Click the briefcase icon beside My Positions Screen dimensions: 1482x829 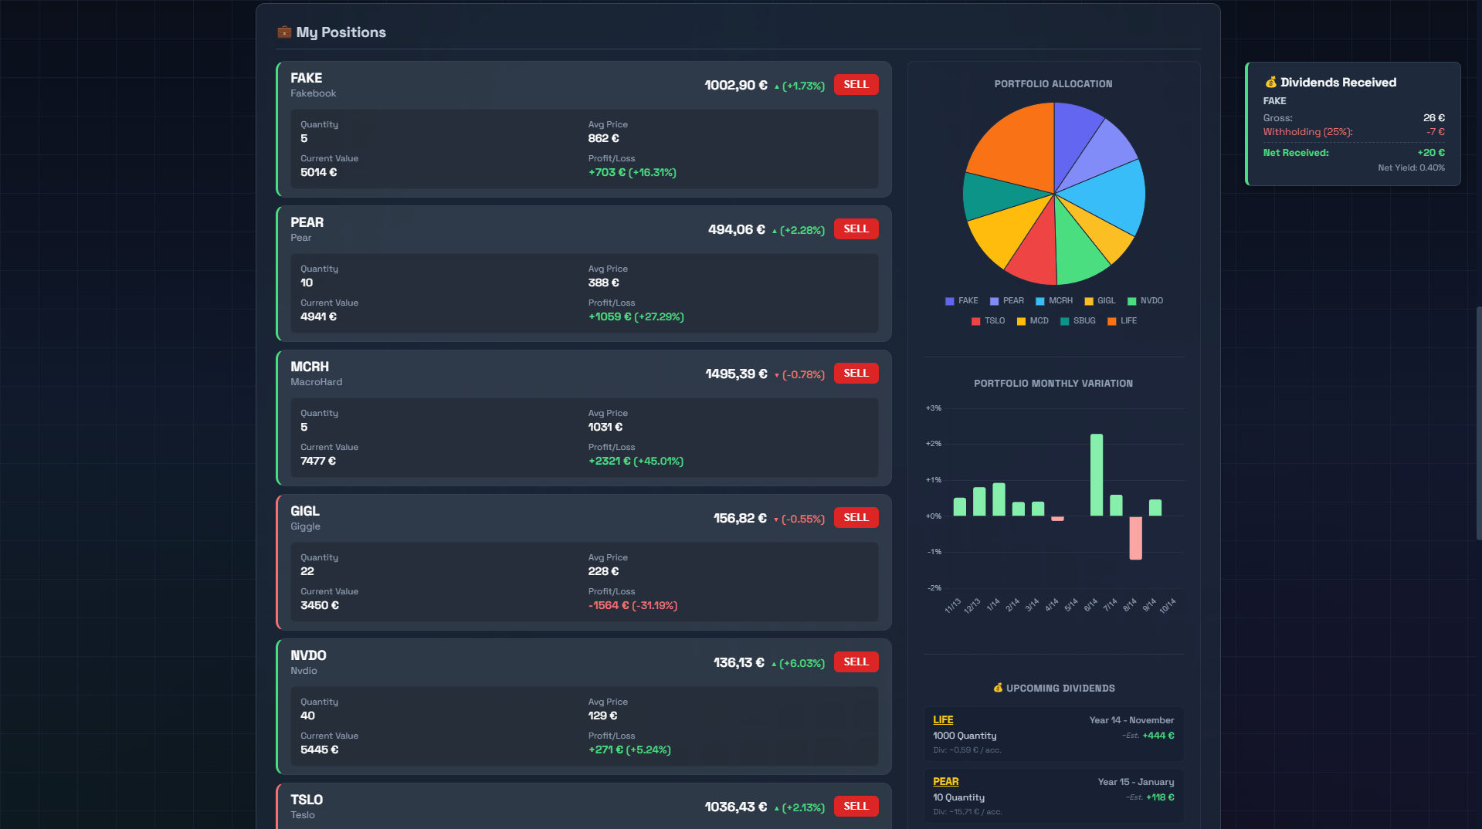click(284, 32)
